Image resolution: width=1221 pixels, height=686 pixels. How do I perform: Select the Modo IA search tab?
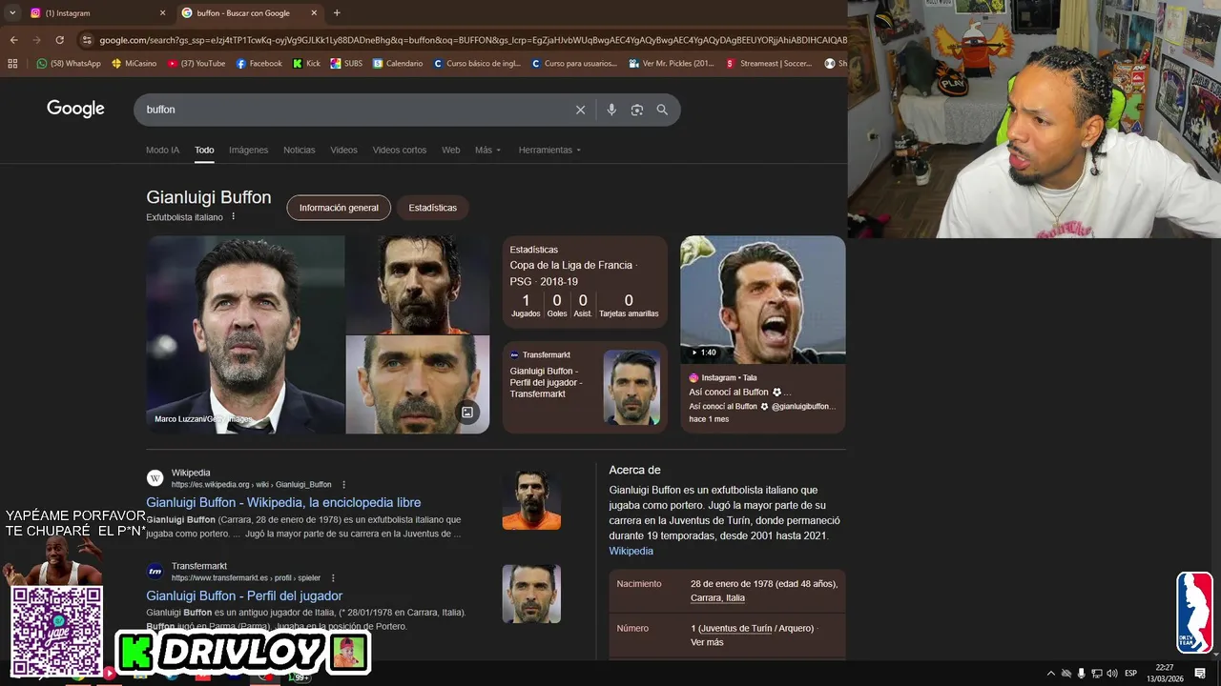coord(162,150)
